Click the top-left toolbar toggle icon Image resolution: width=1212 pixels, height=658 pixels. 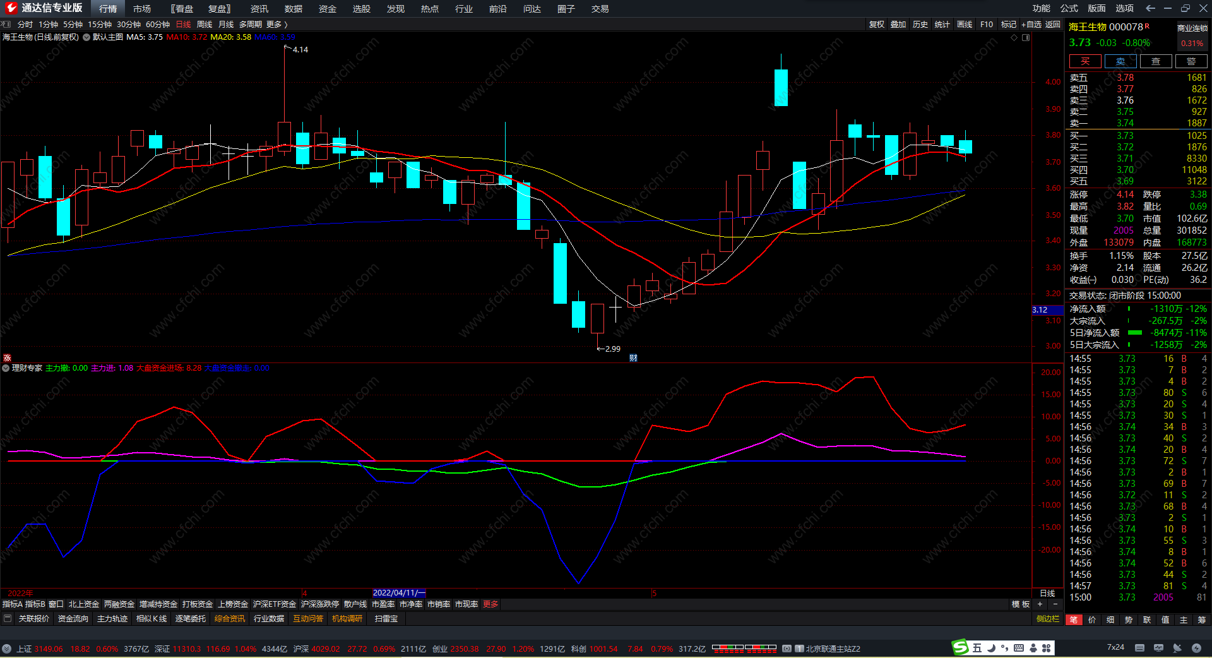pos(6,24)
